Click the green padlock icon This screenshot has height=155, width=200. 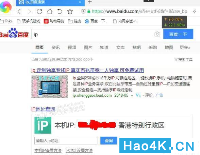tap(89, 12)
